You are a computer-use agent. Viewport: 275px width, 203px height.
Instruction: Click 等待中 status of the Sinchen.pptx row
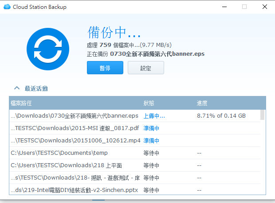coord(151,190)
